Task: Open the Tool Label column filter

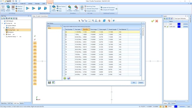Action: 81,29
